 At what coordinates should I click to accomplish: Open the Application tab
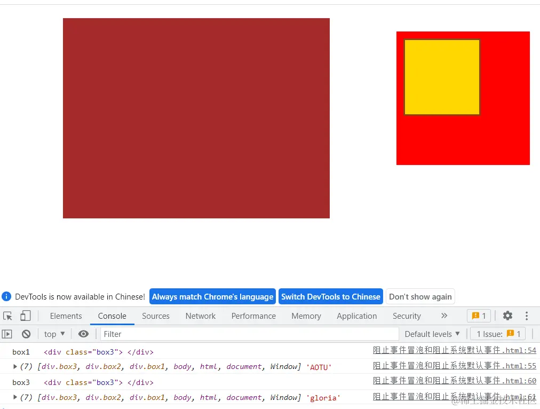pos(357,316)
